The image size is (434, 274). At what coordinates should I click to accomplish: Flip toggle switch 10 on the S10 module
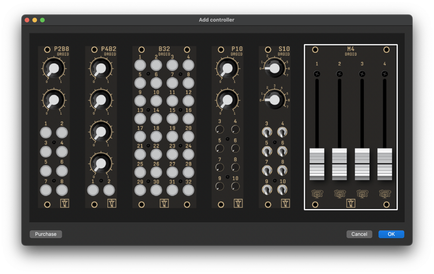point(282,189)
